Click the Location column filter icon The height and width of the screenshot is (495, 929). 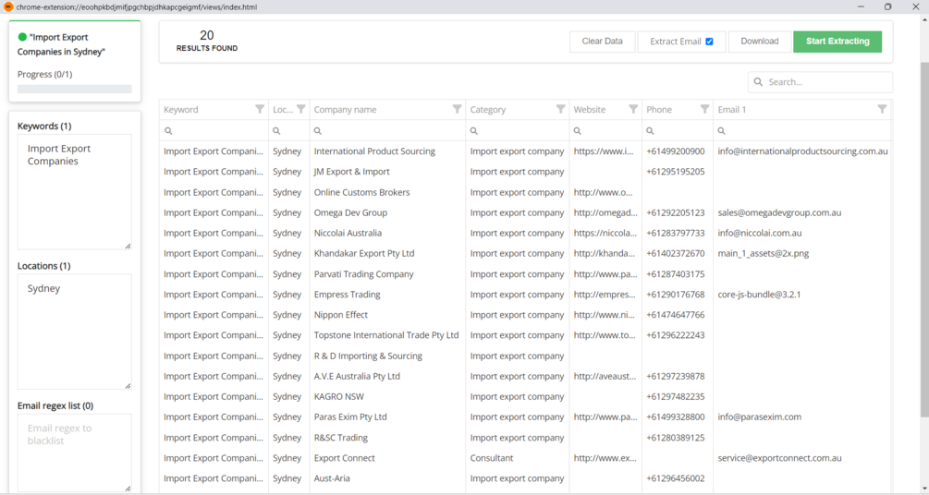pos(300,109)
